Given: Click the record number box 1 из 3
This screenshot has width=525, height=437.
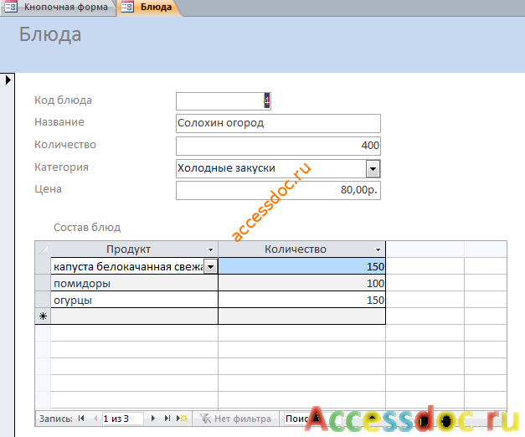Looking at the screenshot, I should pyautogui.click(x=122, y=419).
